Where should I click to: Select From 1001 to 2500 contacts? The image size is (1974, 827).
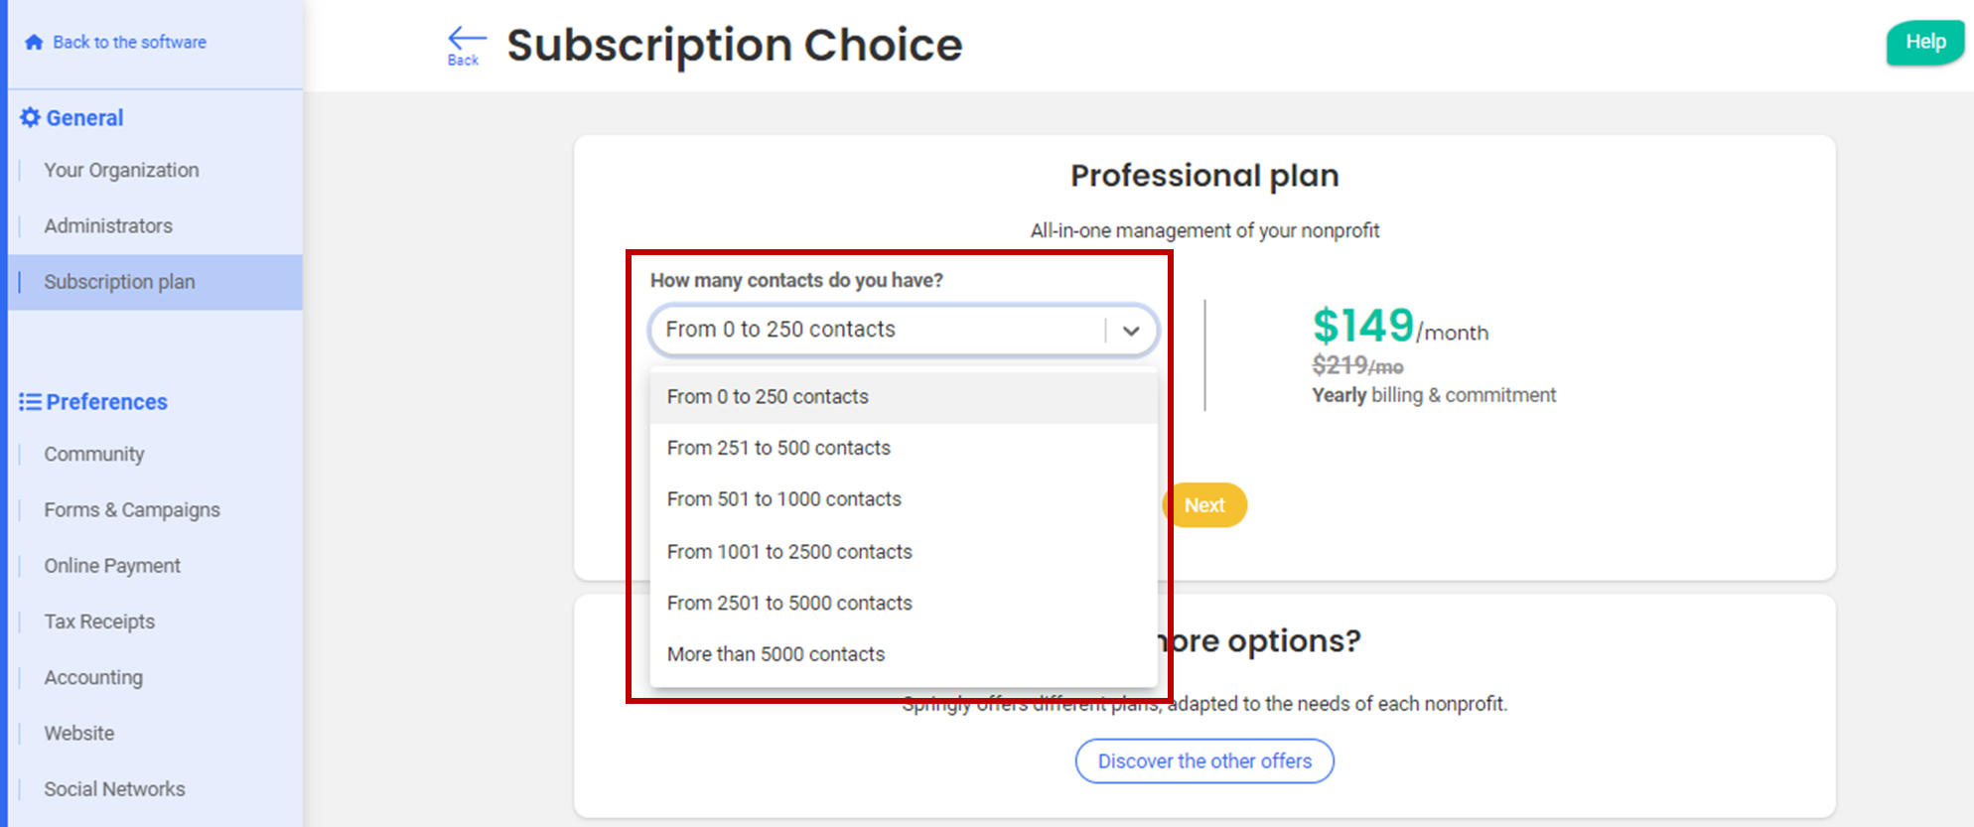pyautogui.click(x=789, y=552)
